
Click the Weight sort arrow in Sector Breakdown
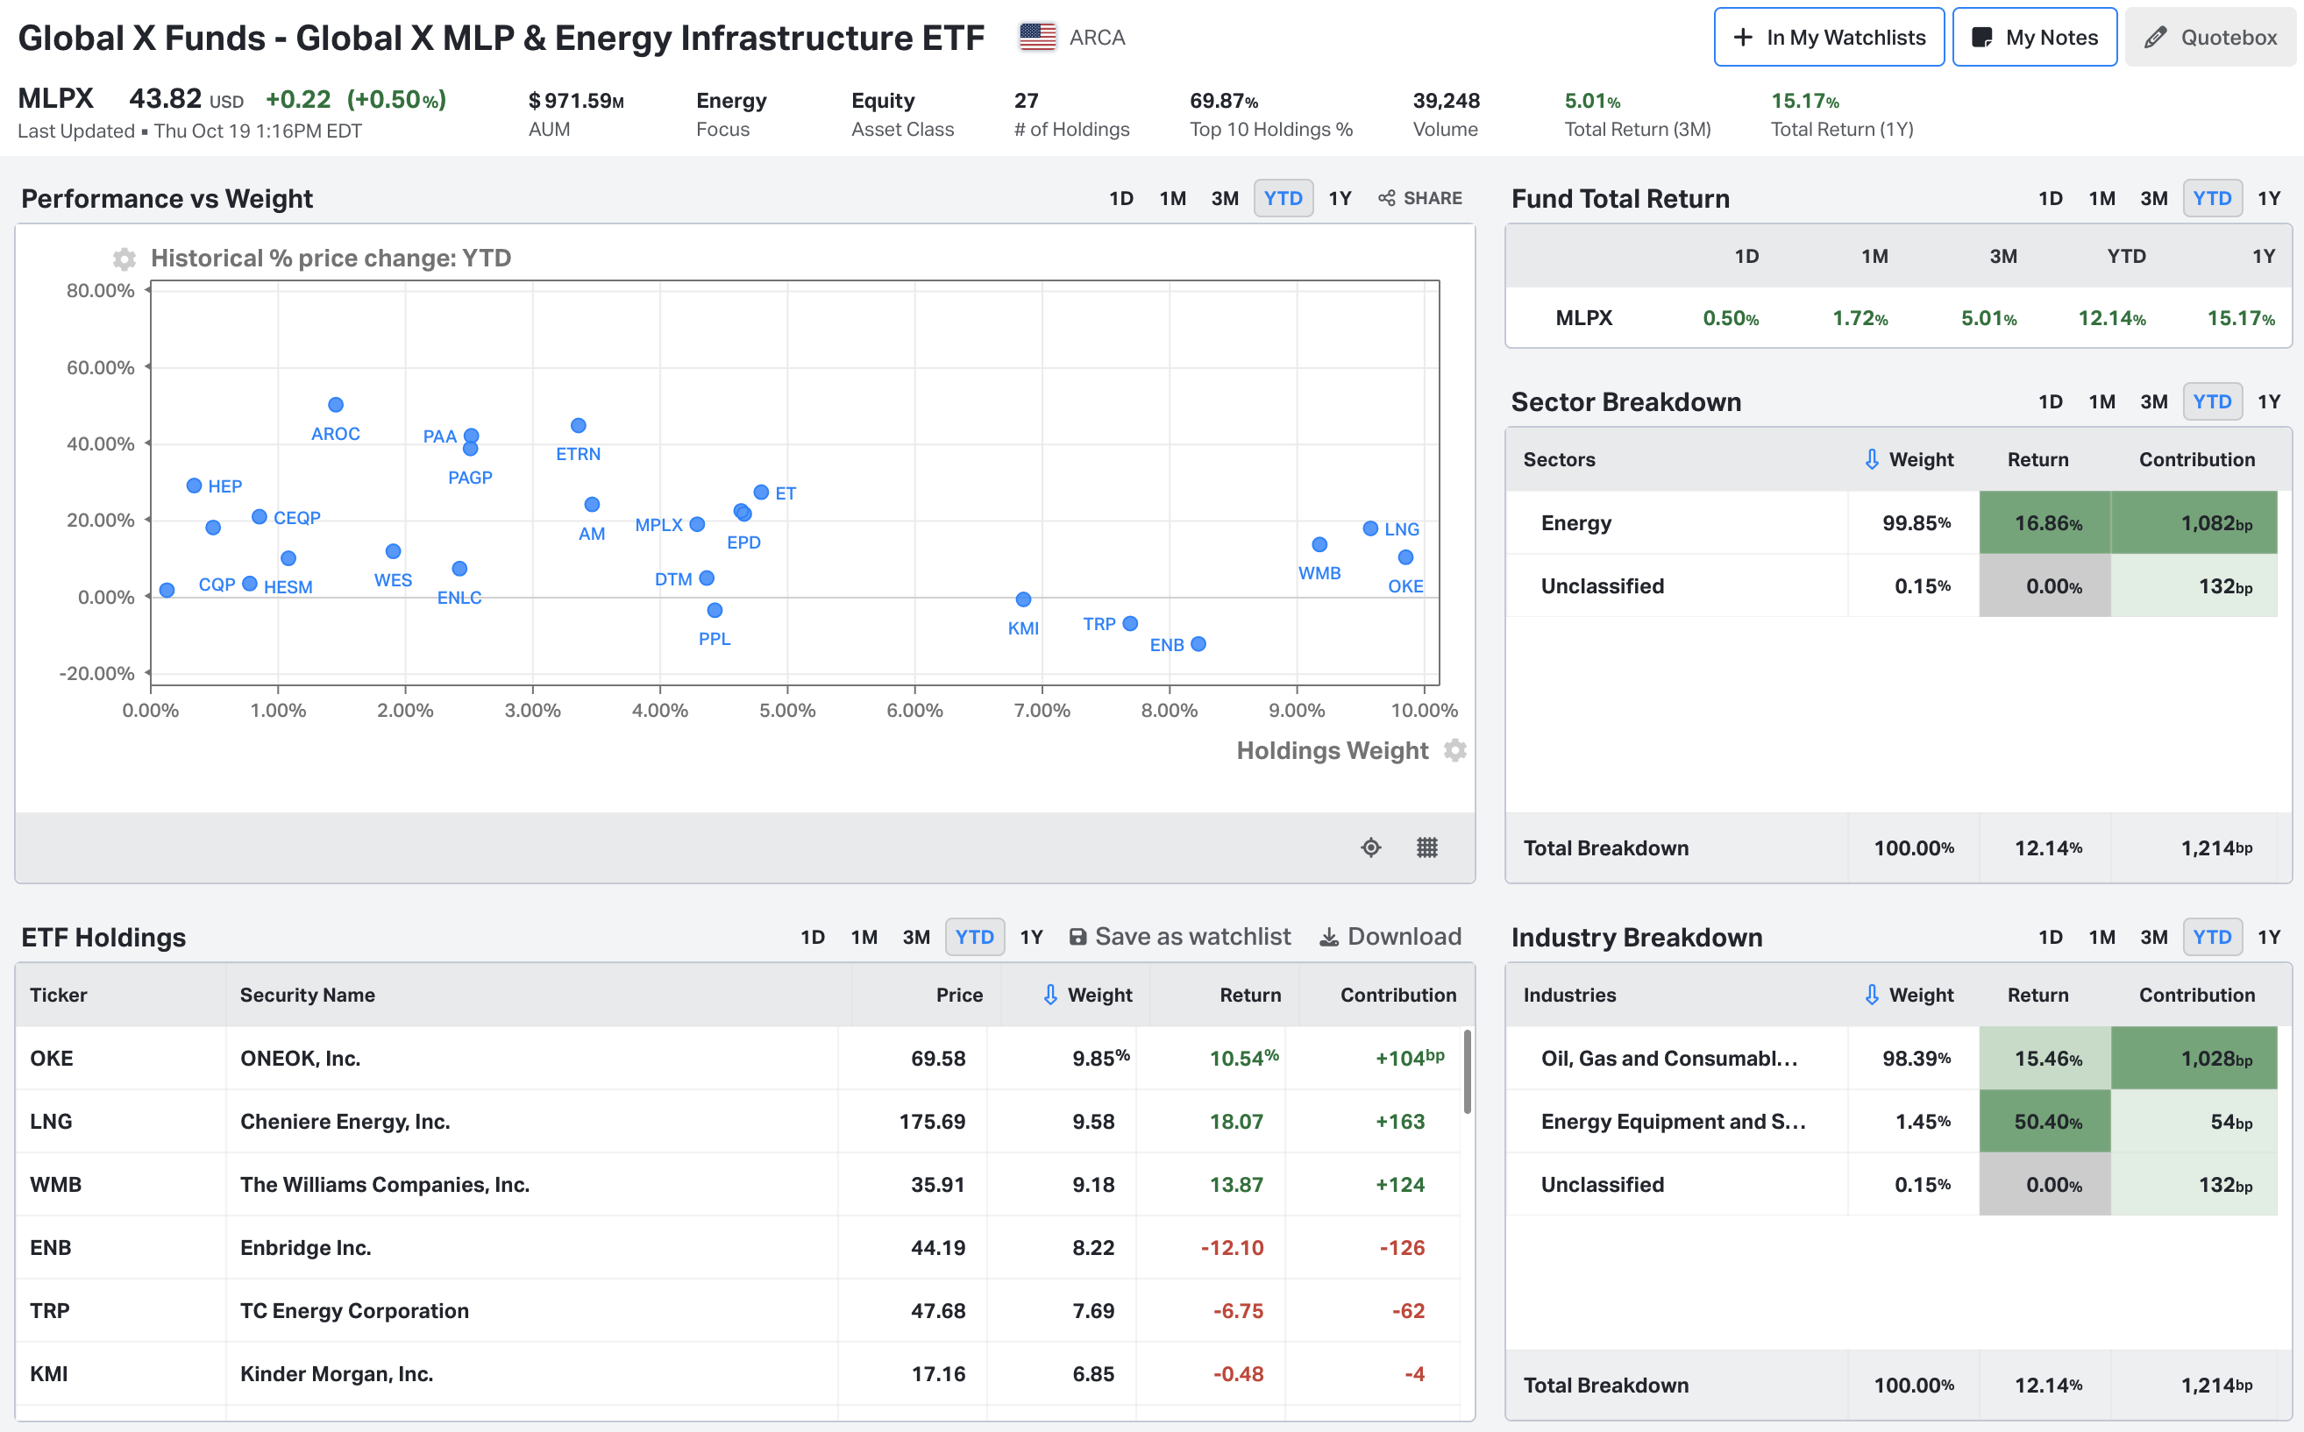[x=1871, y=459]
